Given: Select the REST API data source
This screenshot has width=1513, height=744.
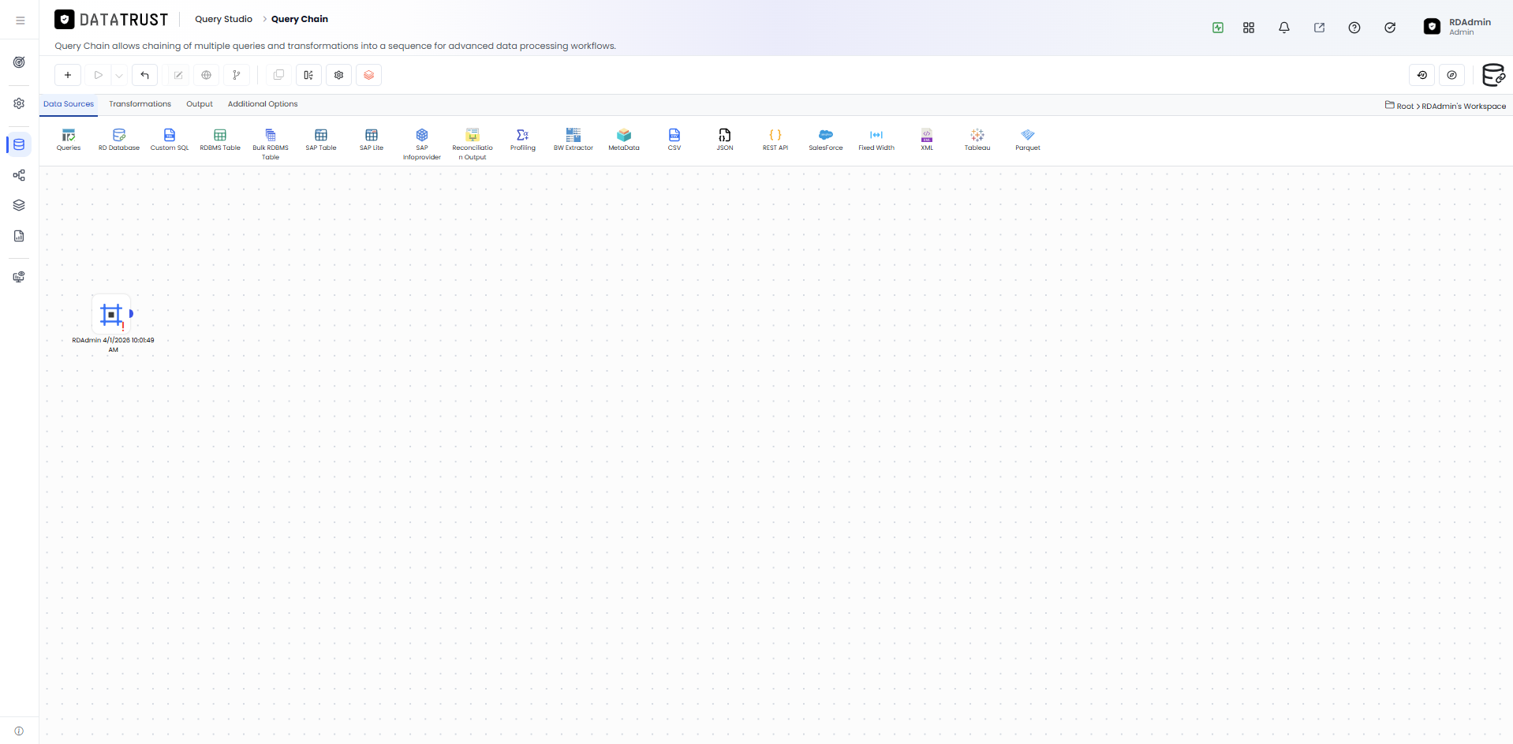Looking at the screenshot, I should point(775,140).
